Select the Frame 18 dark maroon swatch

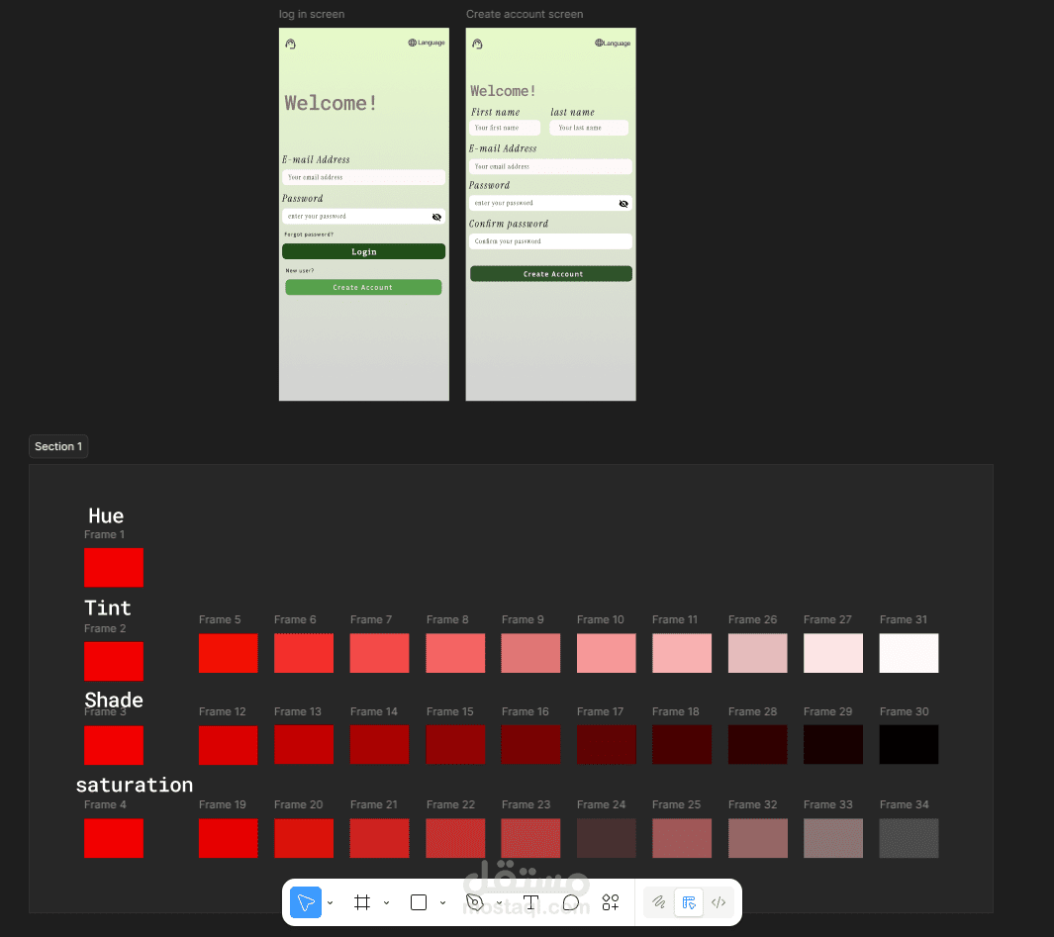pyautogui.click(x=682, y=744)
